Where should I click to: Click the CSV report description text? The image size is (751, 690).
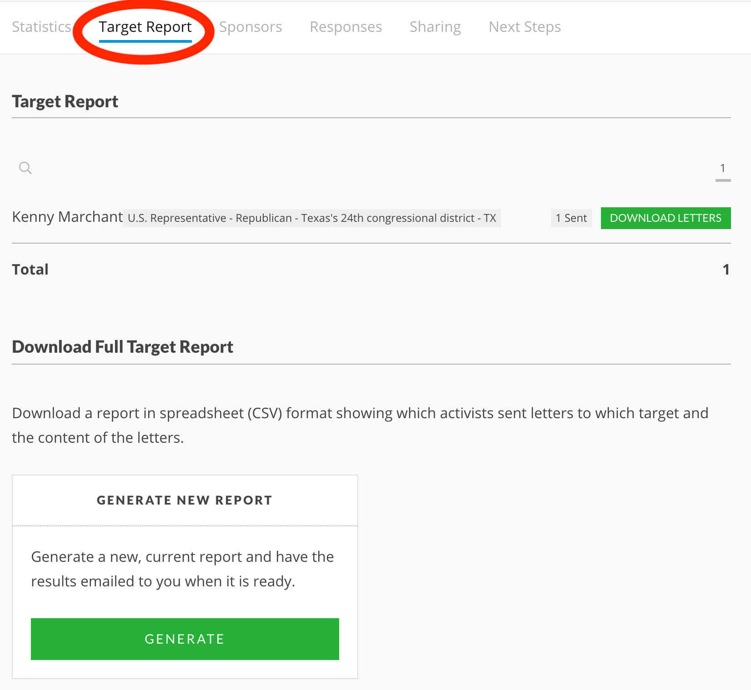tap(359, 425)
